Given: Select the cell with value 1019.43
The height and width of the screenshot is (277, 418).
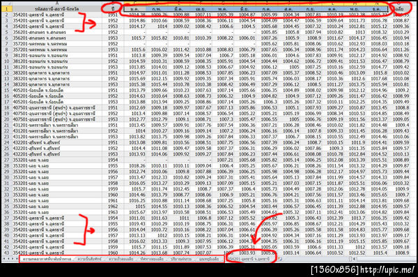Looking at the screenshot, I should [134, 224].
